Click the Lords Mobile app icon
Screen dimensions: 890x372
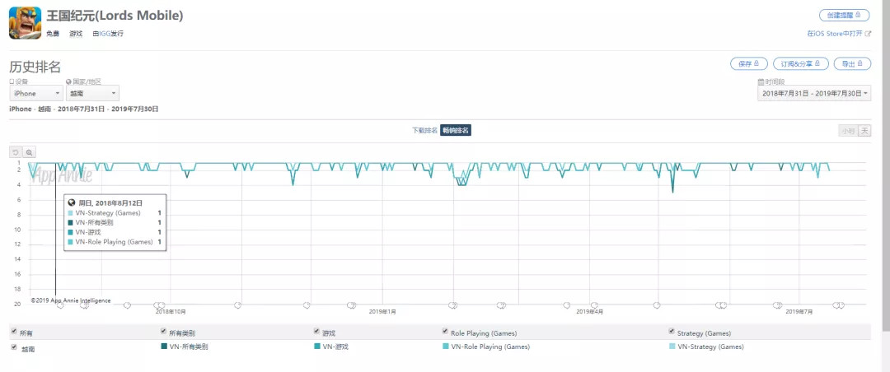(x=25, y=23)
